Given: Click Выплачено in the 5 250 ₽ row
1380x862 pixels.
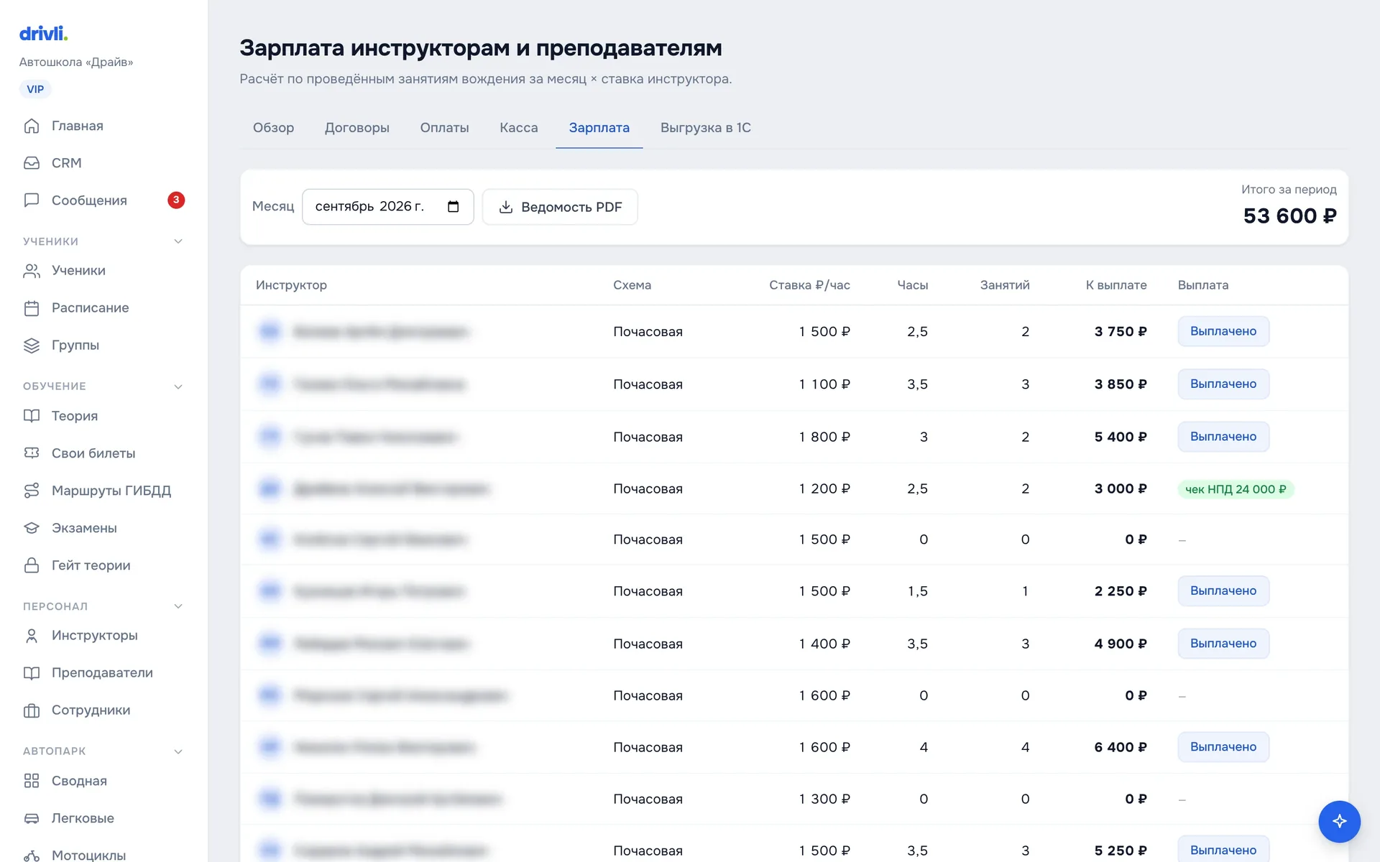Looking at the screenshot, I should coord(1223,850).
